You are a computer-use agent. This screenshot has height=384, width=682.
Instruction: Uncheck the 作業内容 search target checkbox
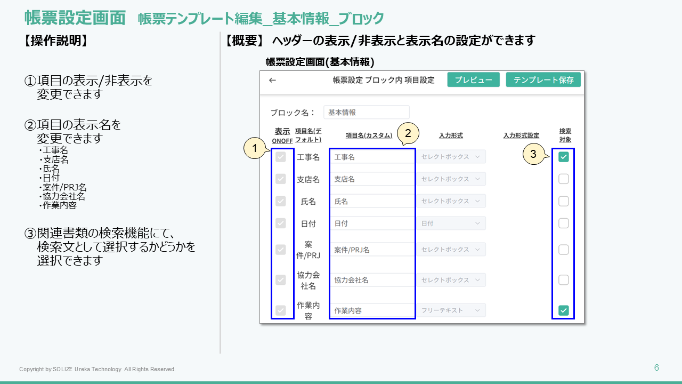tap(563, 310)
